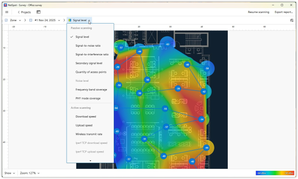Select the -49 measurement point
The width and height of the screenshot is (298, 179).
point(163,156)
